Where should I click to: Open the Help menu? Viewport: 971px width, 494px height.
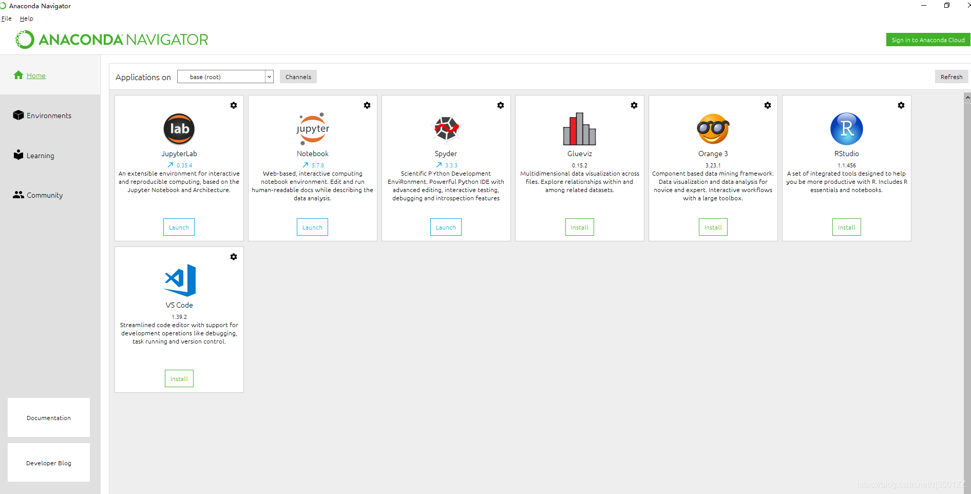(x=27, y=18)
